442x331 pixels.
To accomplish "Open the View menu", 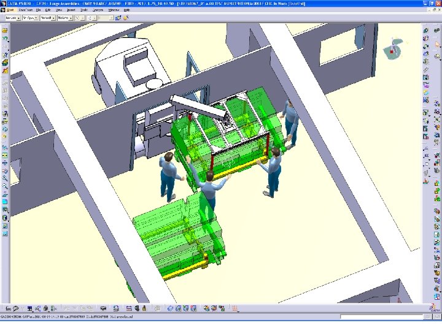I will (x=59, y=10).
